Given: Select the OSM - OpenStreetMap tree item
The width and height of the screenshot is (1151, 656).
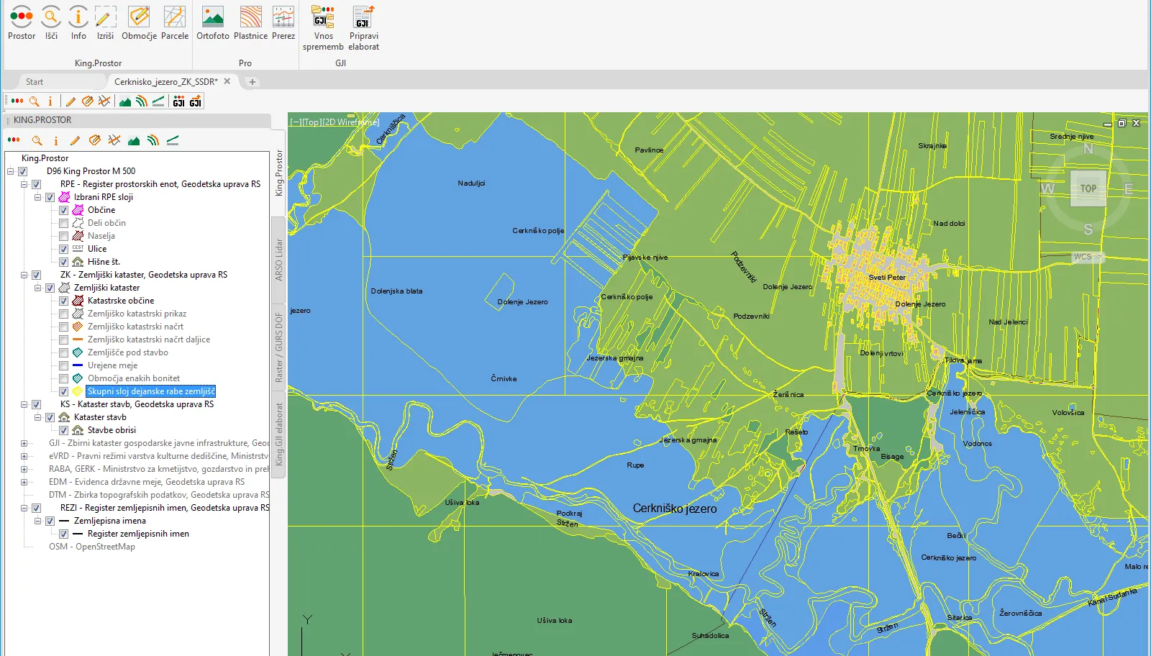Looking at the screenshot, I should [91, 547].
